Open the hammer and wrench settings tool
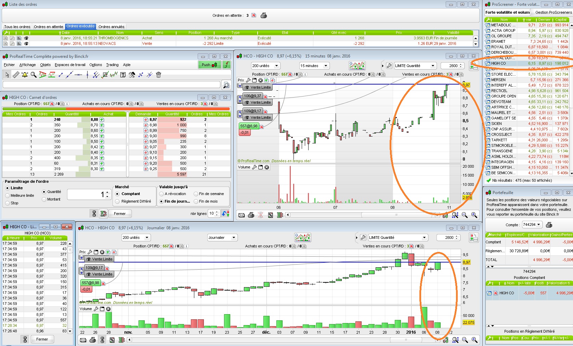 [x=132, y=75]
